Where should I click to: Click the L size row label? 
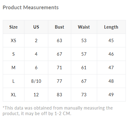[13, 81]
